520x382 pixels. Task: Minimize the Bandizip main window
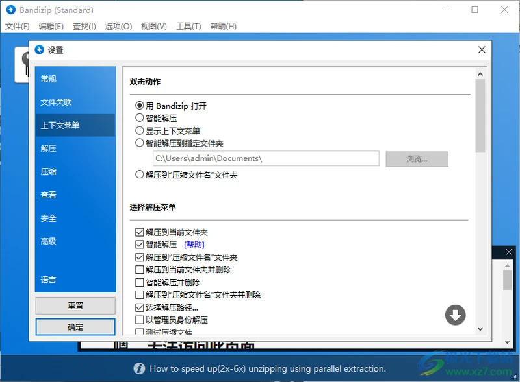(446, 10)
